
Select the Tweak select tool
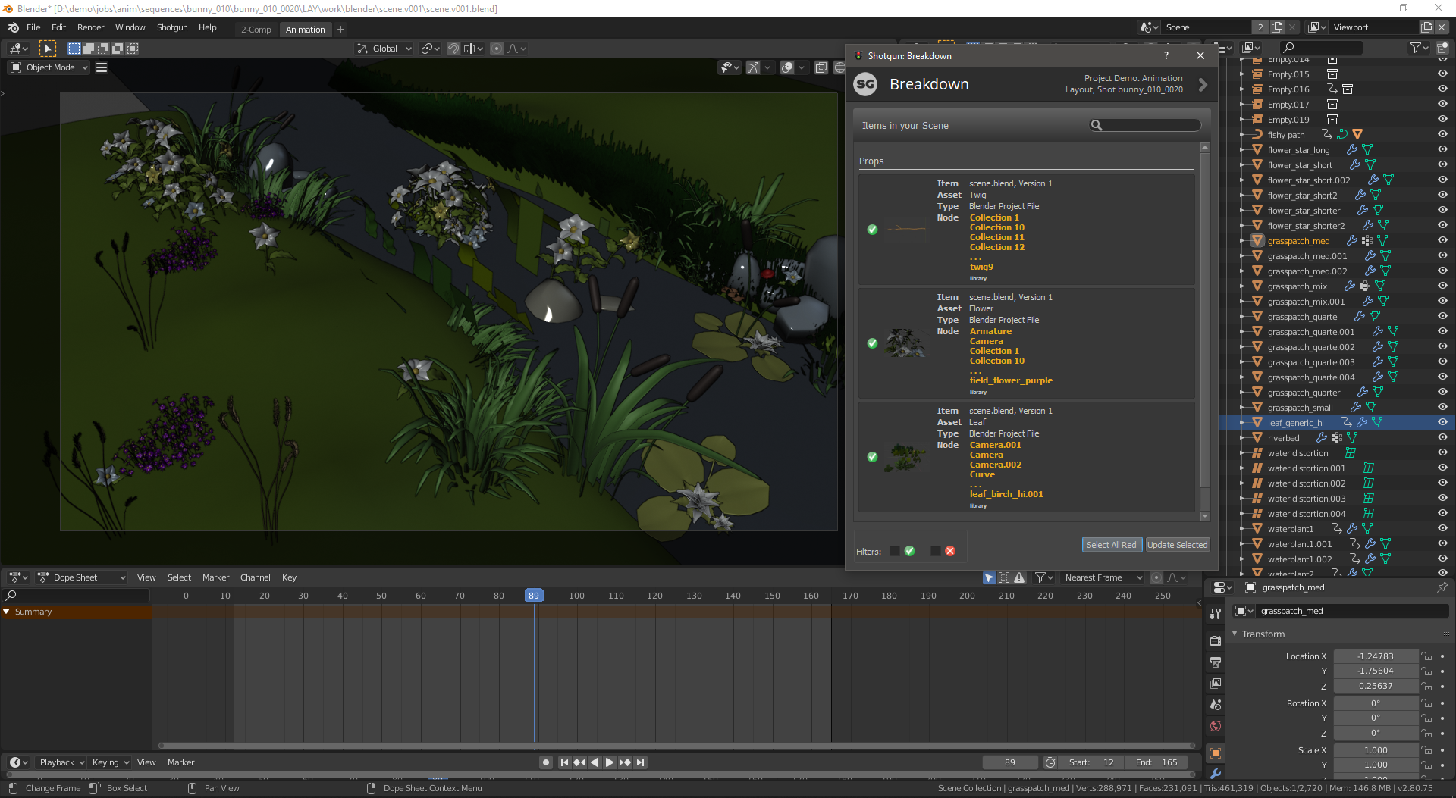(47, 49)
